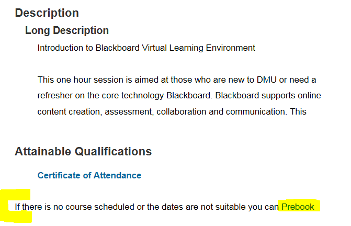Click the word "DMU" in the description
This screenshot has height=226, width=351.
pyautogui.click(x=266, y=80)
